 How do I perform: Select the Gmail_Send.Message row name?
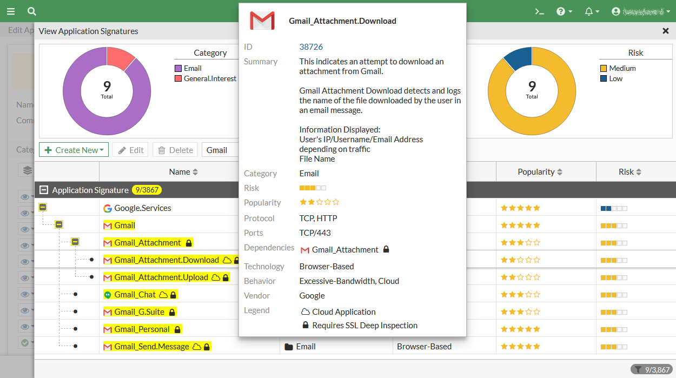[x=152, y=347]
